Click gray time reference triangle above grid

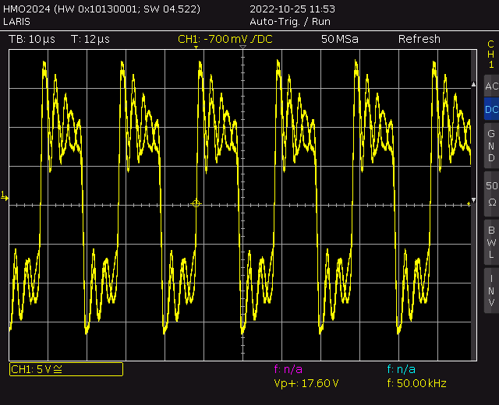point(242,47)
